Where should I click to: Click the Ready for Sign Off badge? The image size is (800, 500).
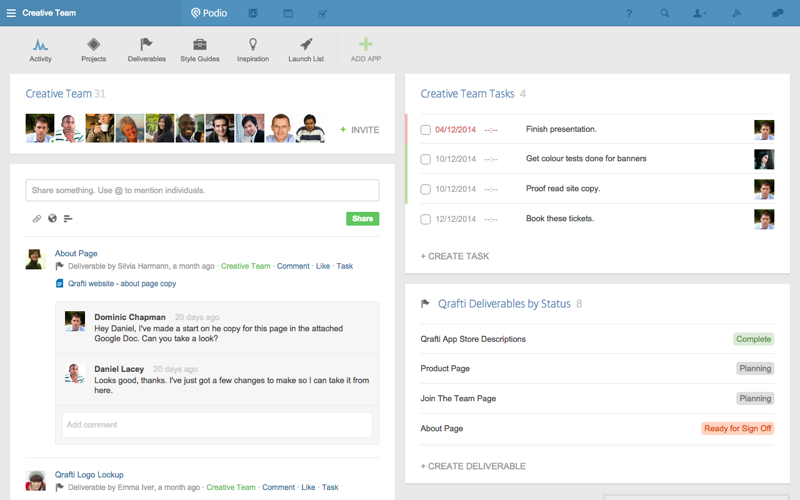click(x=737, y=429)
